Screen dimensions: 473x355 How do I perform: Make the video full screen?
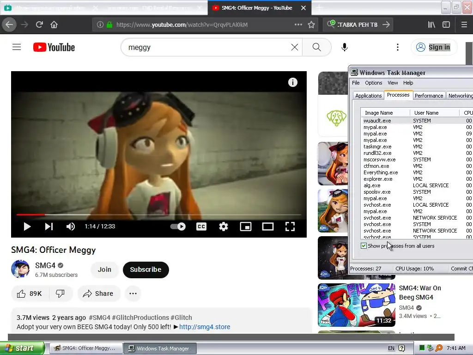pyautogui.click(x=290, y=226)
